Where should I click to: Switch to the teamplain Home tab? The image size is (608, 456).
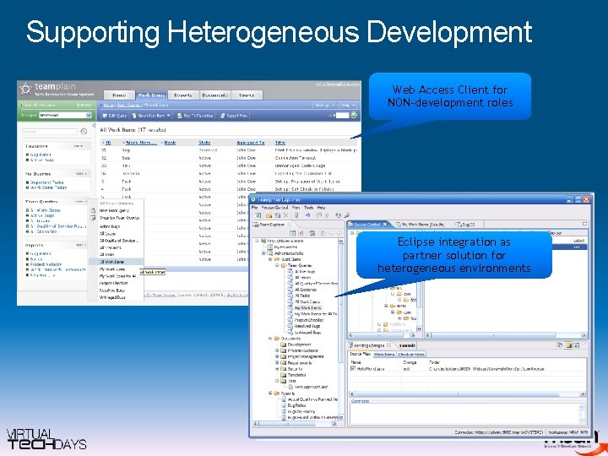tap(119, 95)
